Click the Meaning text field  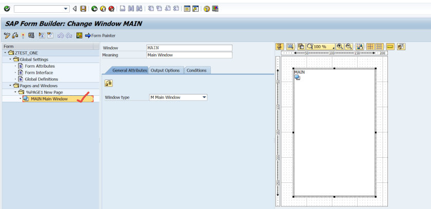click(189, 55)
